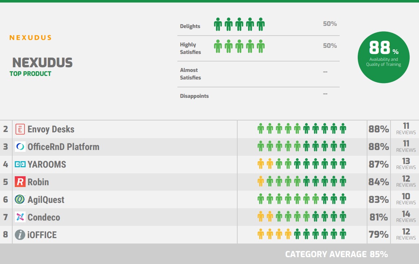Click Envoy Desks 88% score
Viewport: 419px width, 264px height.
[x=379, y=129]
